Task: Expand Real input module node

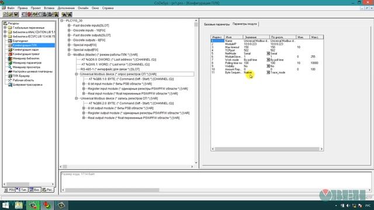Action: coord(84,93)
